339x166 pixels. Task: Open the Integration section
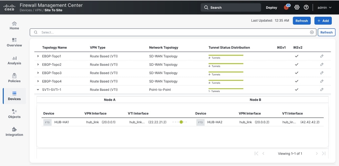(14, 132)
